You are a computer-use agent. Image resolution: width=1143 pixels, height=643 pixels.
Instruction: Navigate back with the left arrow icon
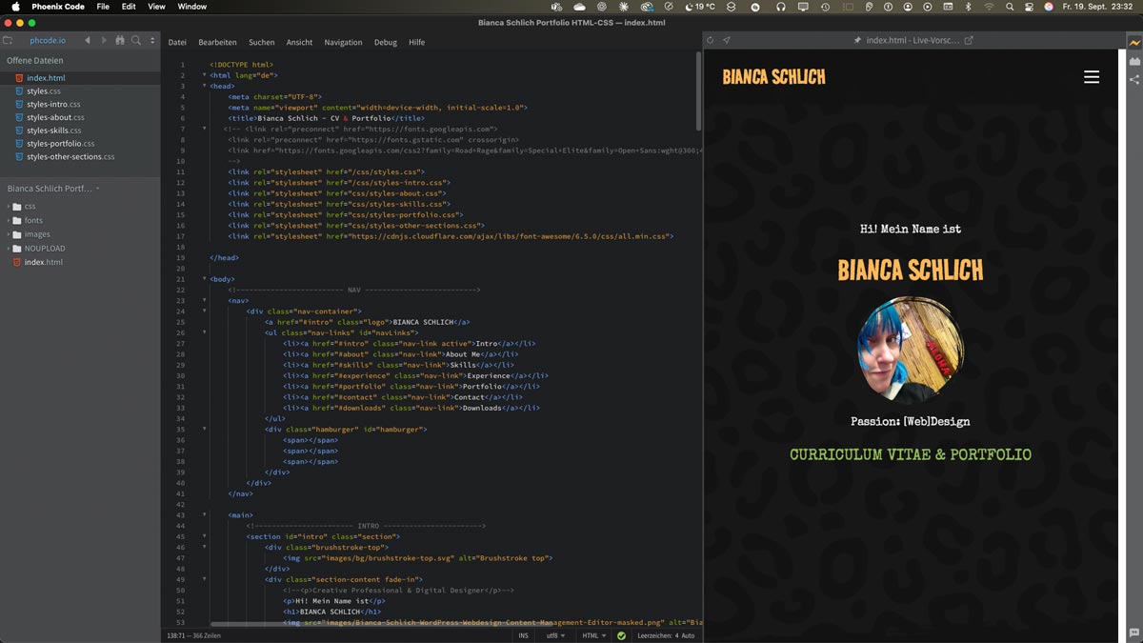[x=88, y=41]
